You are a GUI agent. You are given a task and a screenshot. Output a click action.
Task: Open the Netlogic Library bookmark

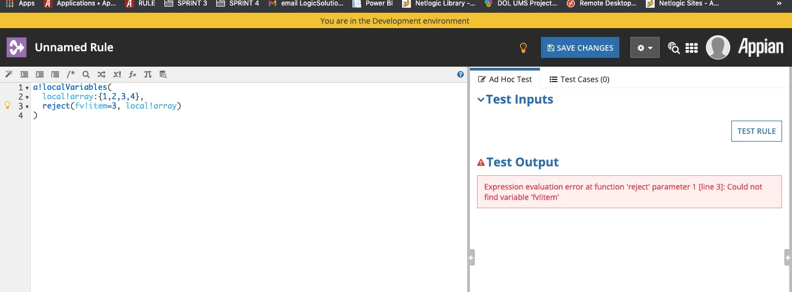(439, 3)
